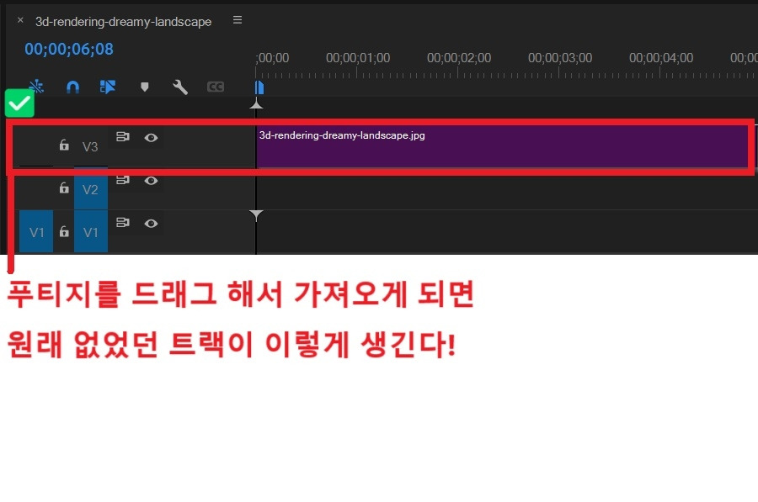Toggle the eye icon on V2 track

(150, 181)
